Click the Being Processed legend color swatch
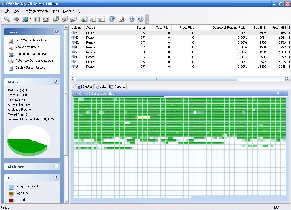This screenshot has width=291, height=210. click(11, 187)
